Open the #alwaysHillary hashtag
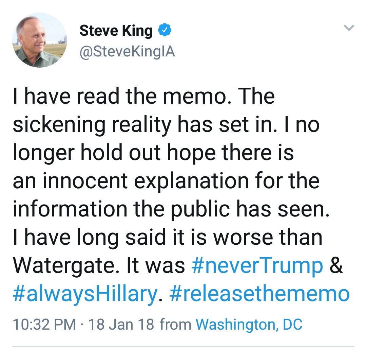This screenshot has width=366, height=349. 85,294
